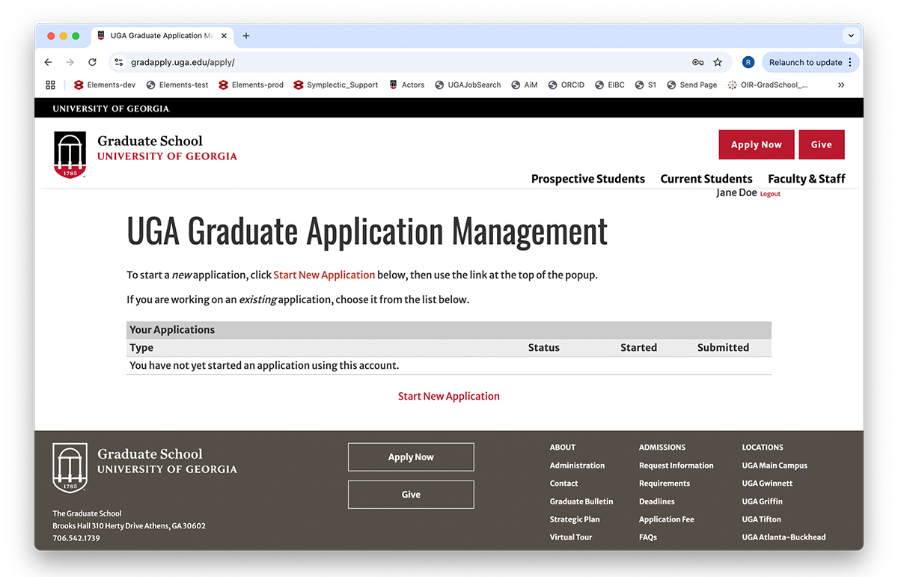This screenshot has width=898, height=577.
Task: Open the apps grid in bookmarks bar
Action: point(51,85)
